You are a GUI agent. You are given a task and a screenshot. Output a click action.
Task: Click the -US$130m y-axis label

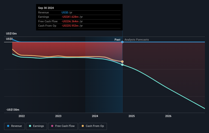point(13,110)
